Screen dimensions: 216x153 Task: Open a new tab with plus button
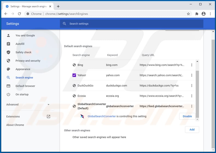coord(58,6)
